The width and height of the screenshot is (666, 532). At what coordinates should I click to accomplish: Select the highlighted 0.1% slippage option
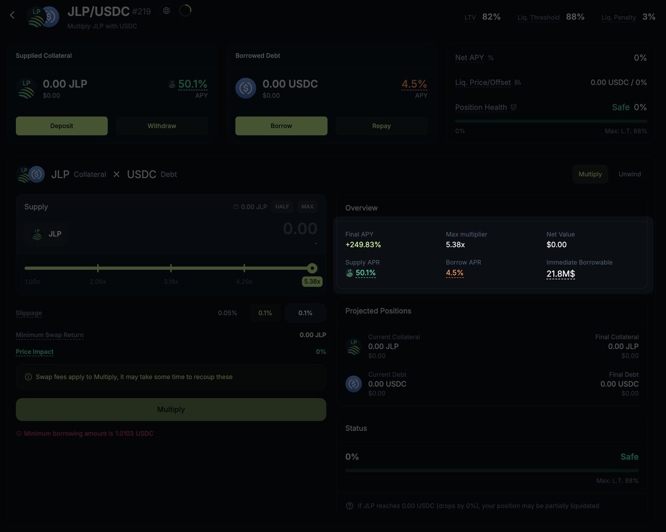pos(265,313)
